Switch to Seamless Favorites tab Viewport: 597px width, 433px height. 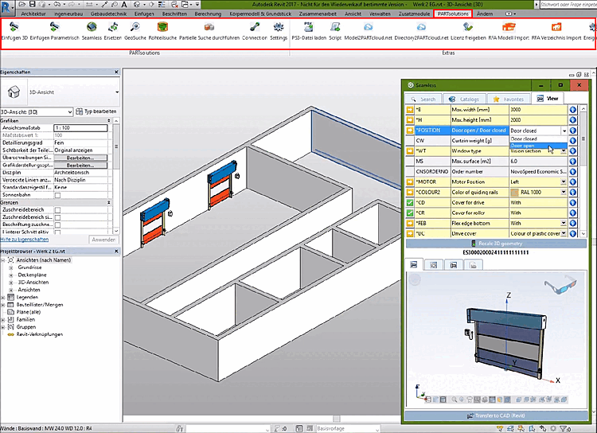[509, 99]
